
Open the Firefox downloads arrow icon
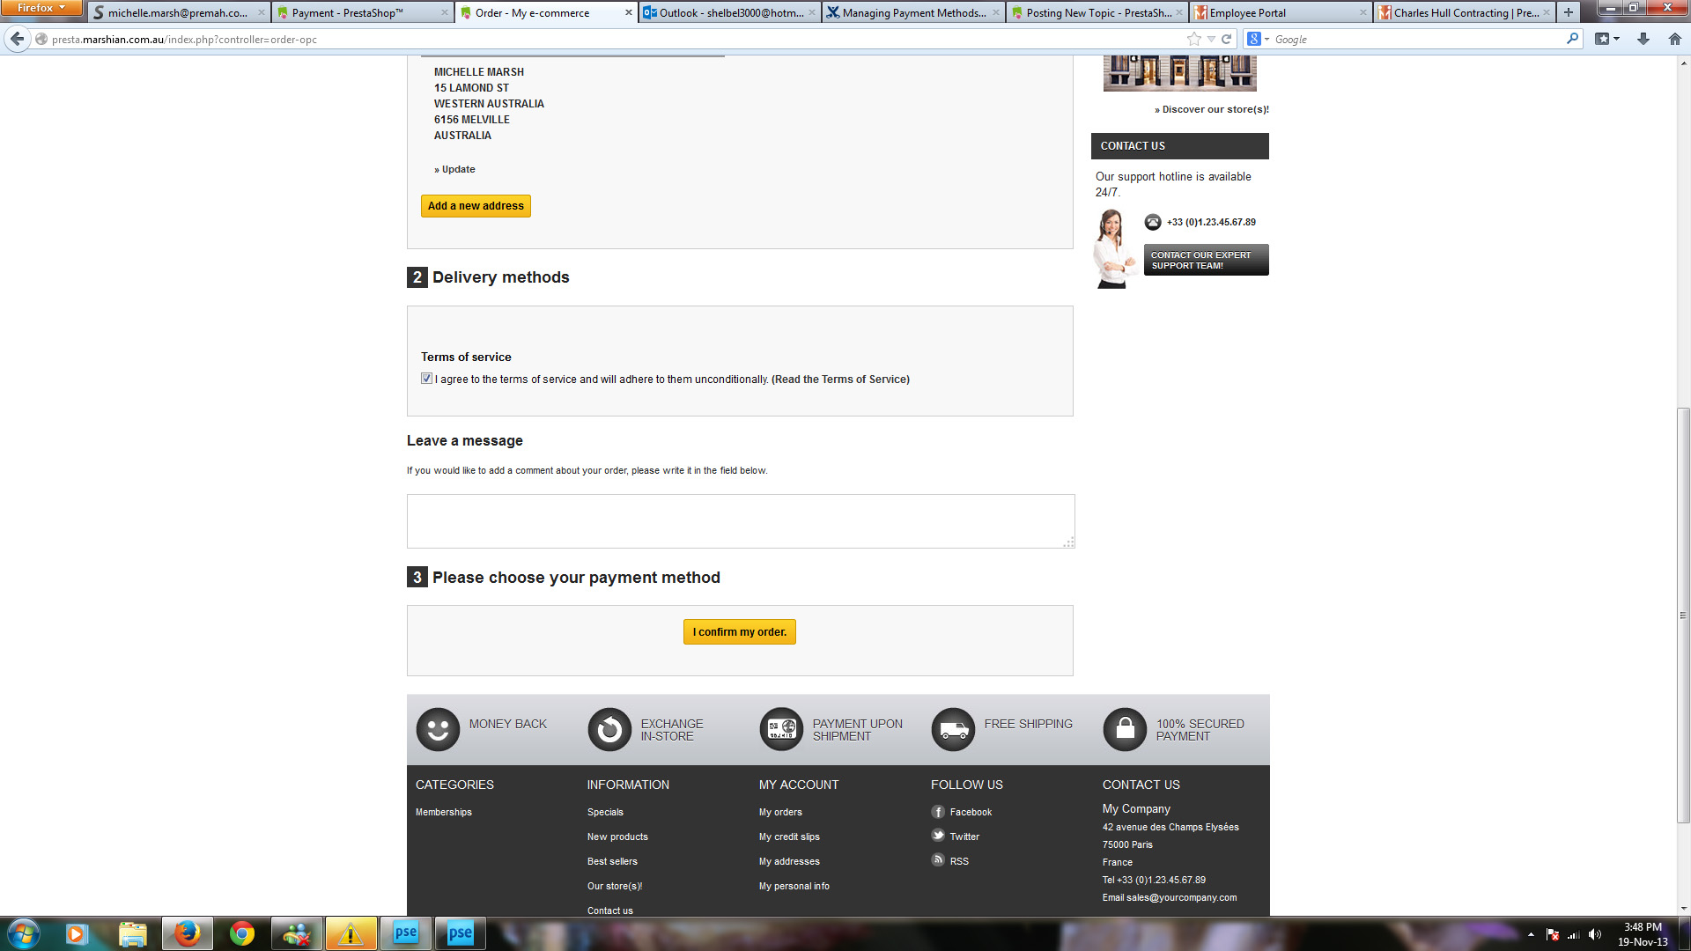click(1643, 39)
